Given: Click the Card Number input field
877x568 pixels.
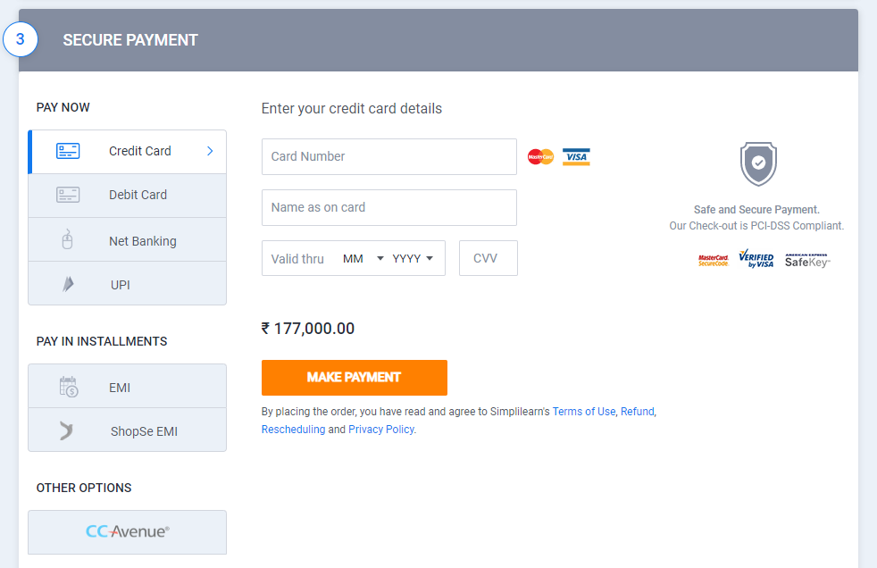Looking at the screenshot, I should click(x=388, y=156).
